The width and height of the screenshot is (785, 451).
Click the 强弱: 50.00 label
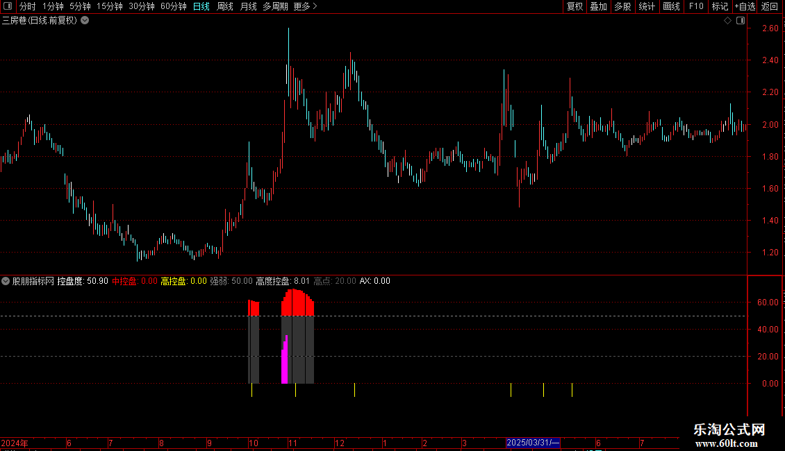[231, 281]
